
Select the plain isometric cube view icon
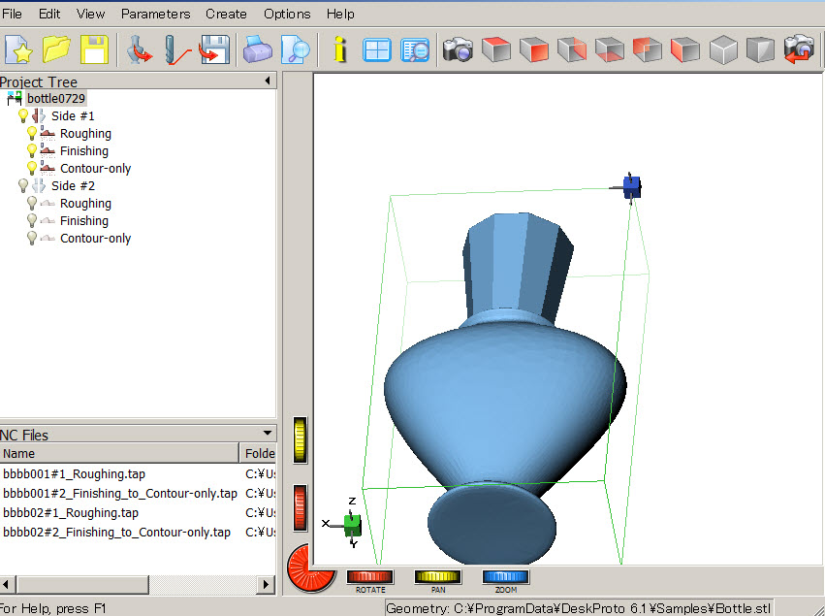tap(723, 49)
